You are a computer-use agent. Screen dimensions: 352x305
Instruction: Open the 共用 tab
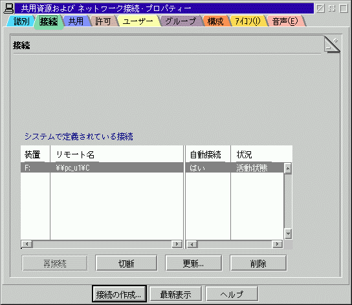pyautogui.click(x=76, y=21)
